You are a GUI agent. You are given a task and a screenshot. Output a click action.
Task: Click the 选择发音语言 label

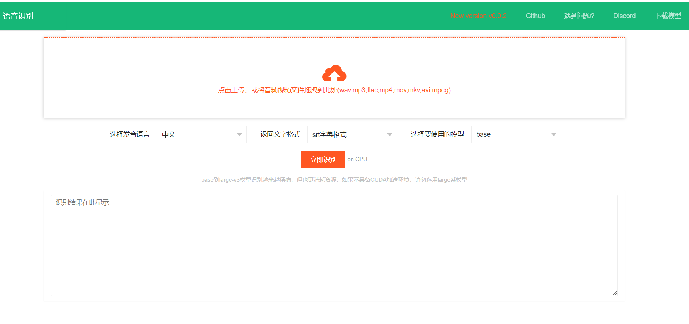(x=130, y=134)
